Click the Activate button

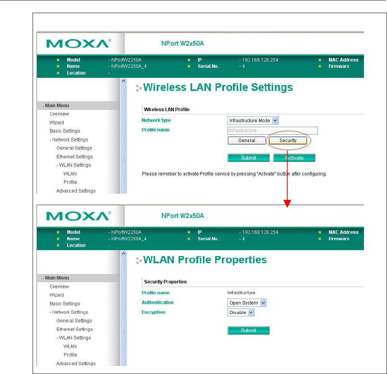coord(294,158)
